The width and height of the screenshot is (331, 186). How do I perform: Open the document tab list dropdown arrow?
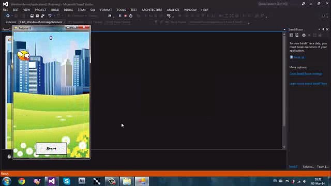point(284,29)
